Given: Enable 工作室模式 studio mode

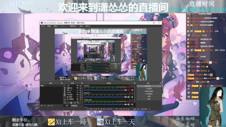Looking at the screenshot, I should 149,94.
